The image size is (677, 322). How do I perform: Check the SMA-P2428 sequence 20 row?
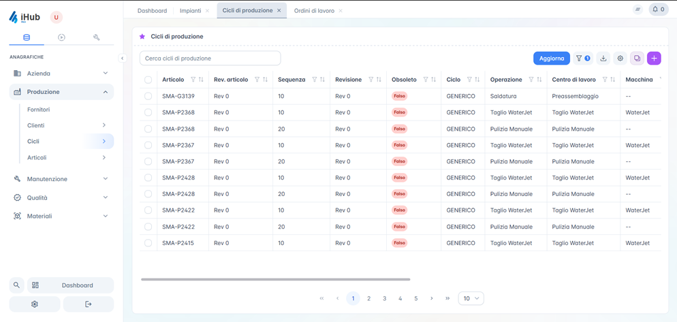148,194
